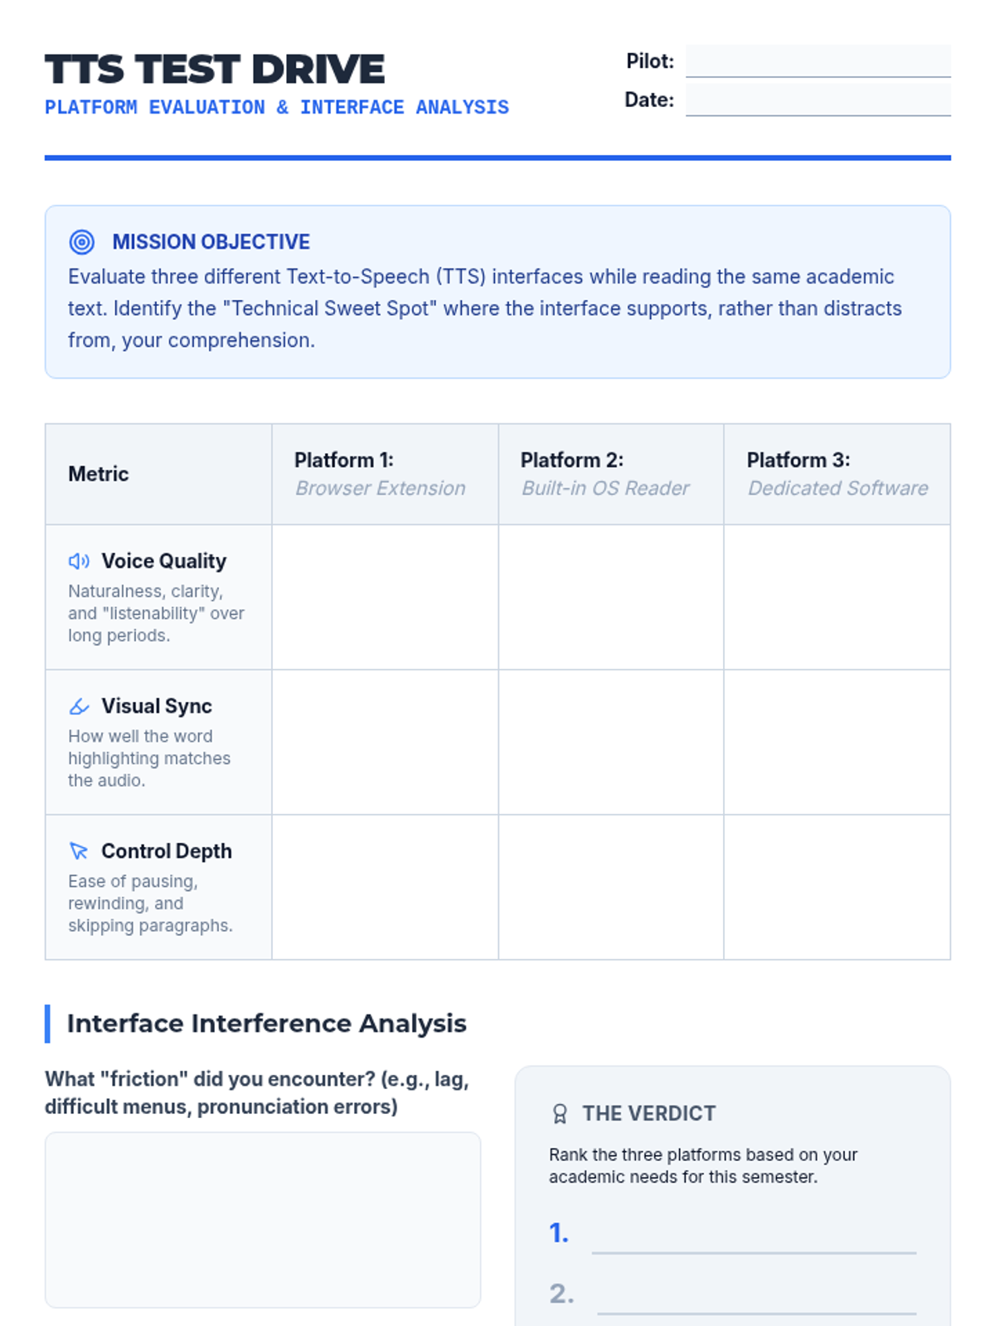Click the Control Depth cursor icon
Screen dimensions: 995x1326
(x=79, y=851)
